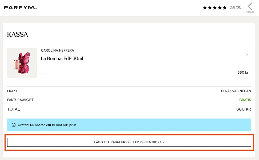
Task: Click the PARFYM.se logo
Action: 21,8
